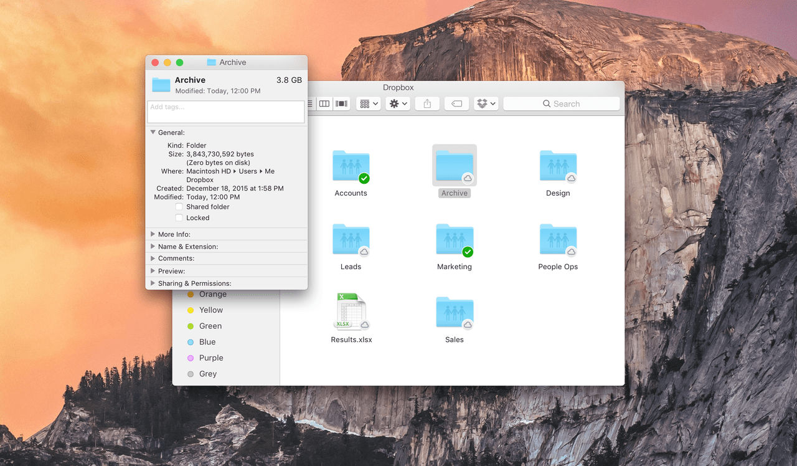Viewport: 797px width, 466px height.
Task: Click the Share button in the Finder toolbar
Action: point(427,103)
